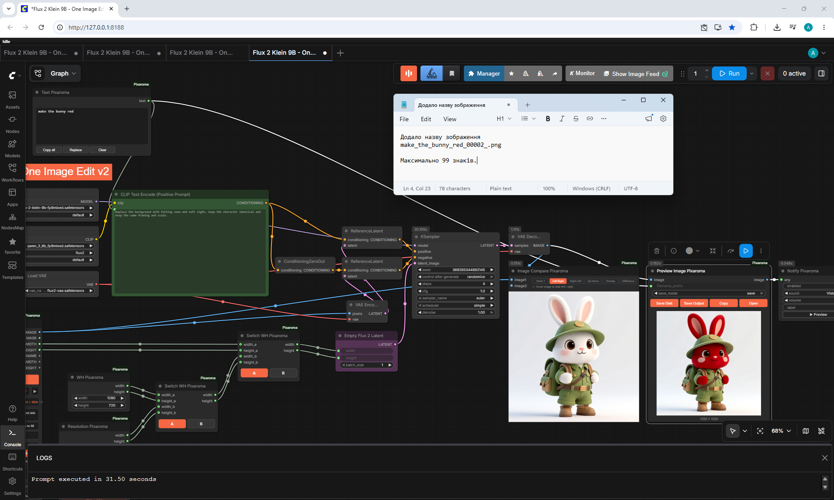
Task: Click Save Output in Preview Image Pixaroma
Action: [x=694, y=303]
